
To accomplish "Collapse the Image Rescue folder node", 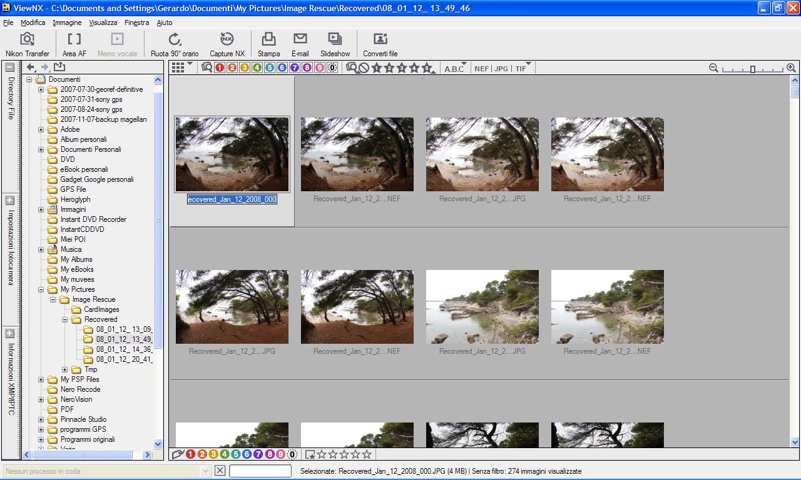I will click(53, 299).
